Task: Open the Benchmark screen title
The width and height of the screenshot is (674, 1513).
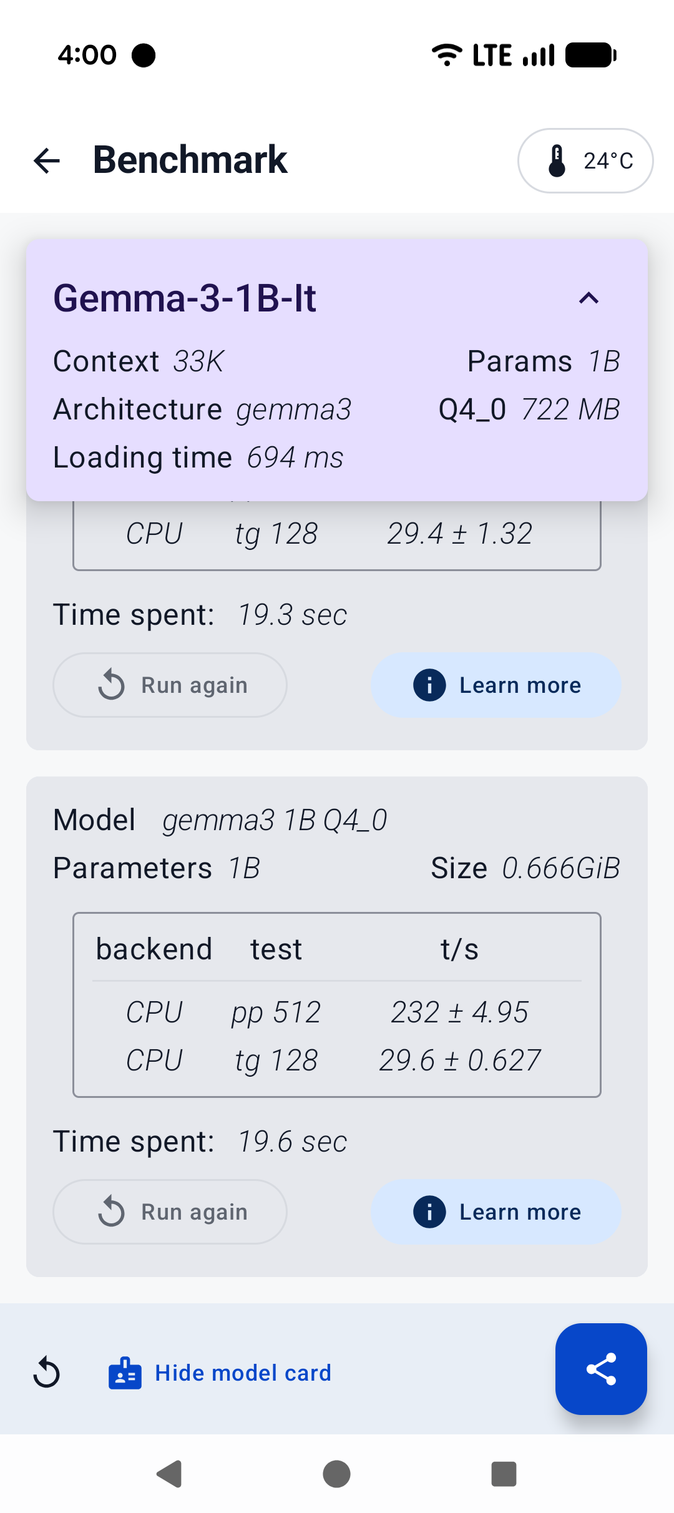Action: click(x=190, y=160)
